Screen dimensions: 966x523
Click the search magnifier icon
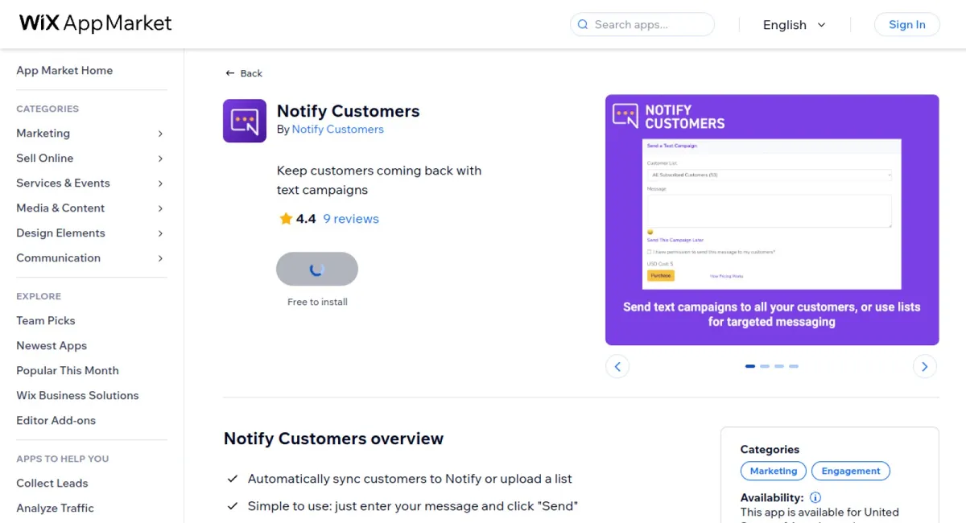(x=583, y=24)
